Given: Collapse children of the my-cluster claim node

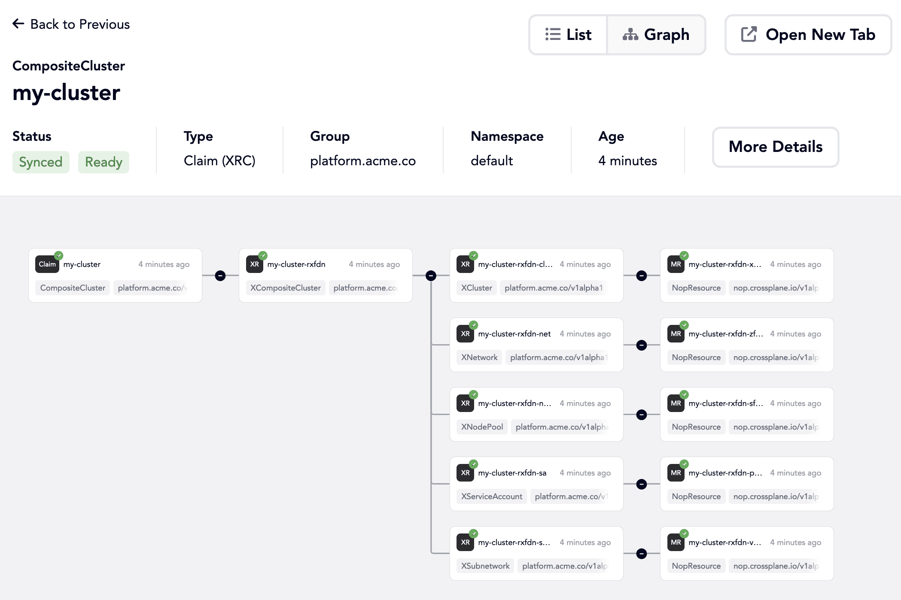Looking at the screenshot, I should 220,276.
